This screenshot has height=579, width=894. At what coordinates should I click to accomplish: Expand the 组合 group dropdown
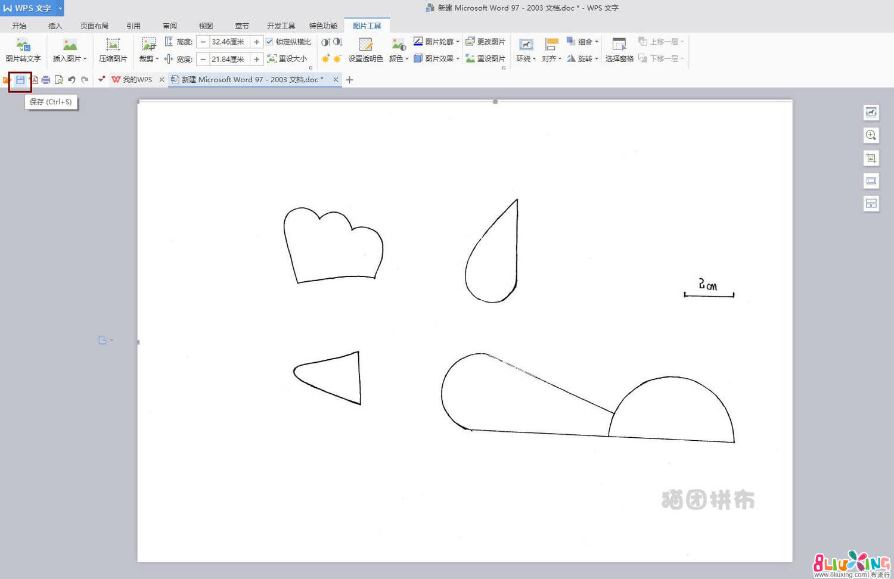597,42
